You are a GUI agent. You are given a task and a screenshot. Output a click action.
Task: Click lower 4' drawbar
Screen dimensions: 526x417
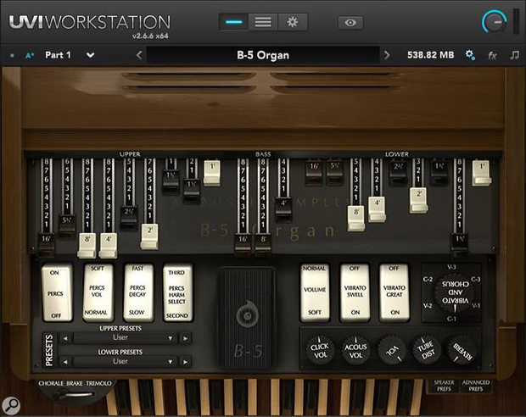pyautogui.click(x=377, y=209)
